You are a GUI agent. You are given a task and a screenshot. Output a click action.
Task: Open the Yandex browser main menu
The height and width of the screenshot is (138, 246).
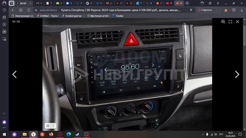coord(218,3)
